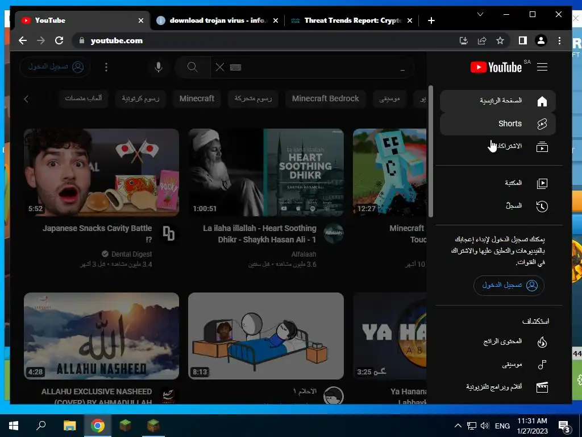Close the YouTube tab
The height and width of the screenshot is (437, 582).
click(x=141, y=21)
